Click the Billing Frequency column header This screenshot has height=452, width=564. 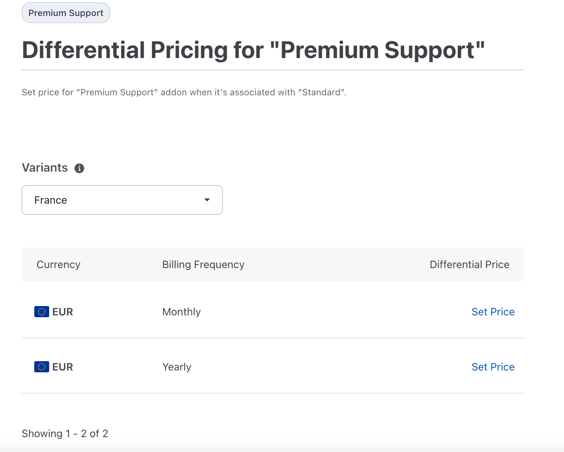(203, 264)
